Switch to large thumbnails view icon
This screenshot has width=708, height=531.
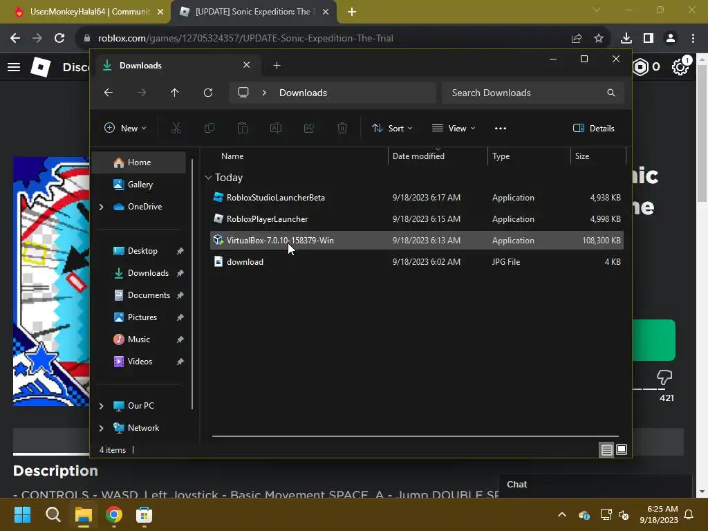pos(622,449)
